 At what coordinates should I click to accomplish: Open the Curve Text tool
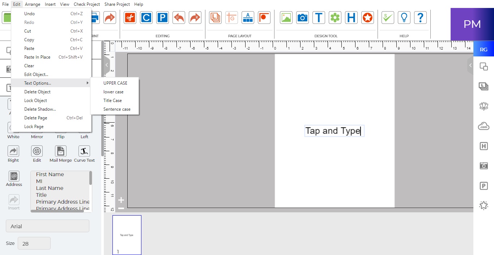(84, 151)
